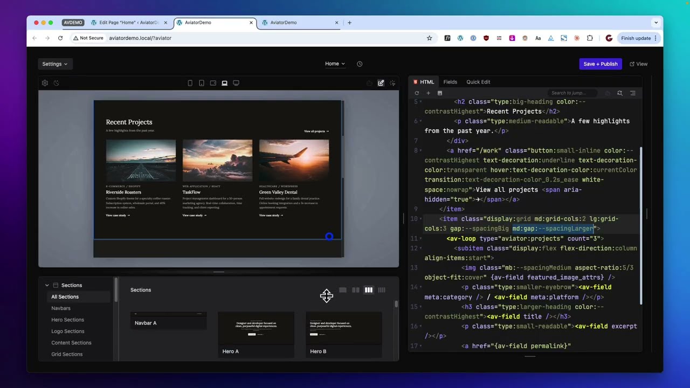Image resolution: width=690 pixels, height=388 pixels.
Task: Focus the Search to jump field
Action: click(x=572, y=93)
